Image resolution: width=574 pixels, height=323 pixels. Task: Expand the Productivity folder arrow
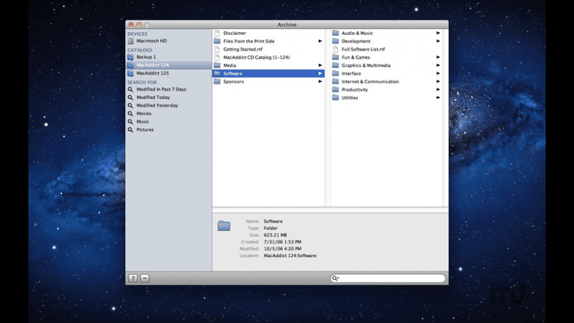click(x=438, y=89)
